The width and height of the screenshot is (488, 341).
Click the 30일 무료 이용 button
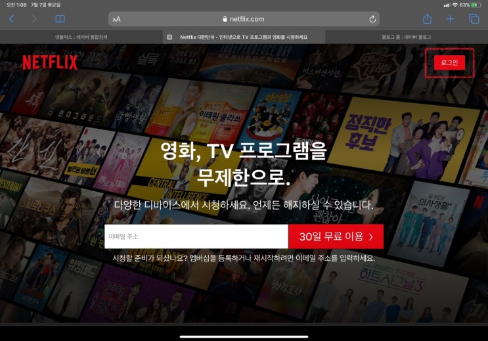[336, 237]
